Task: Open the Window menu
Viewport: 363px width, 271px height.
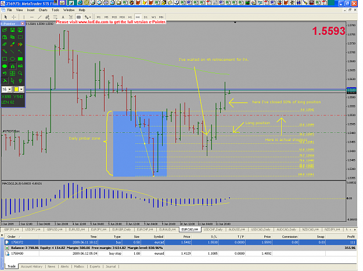Action: coord(69,10)
